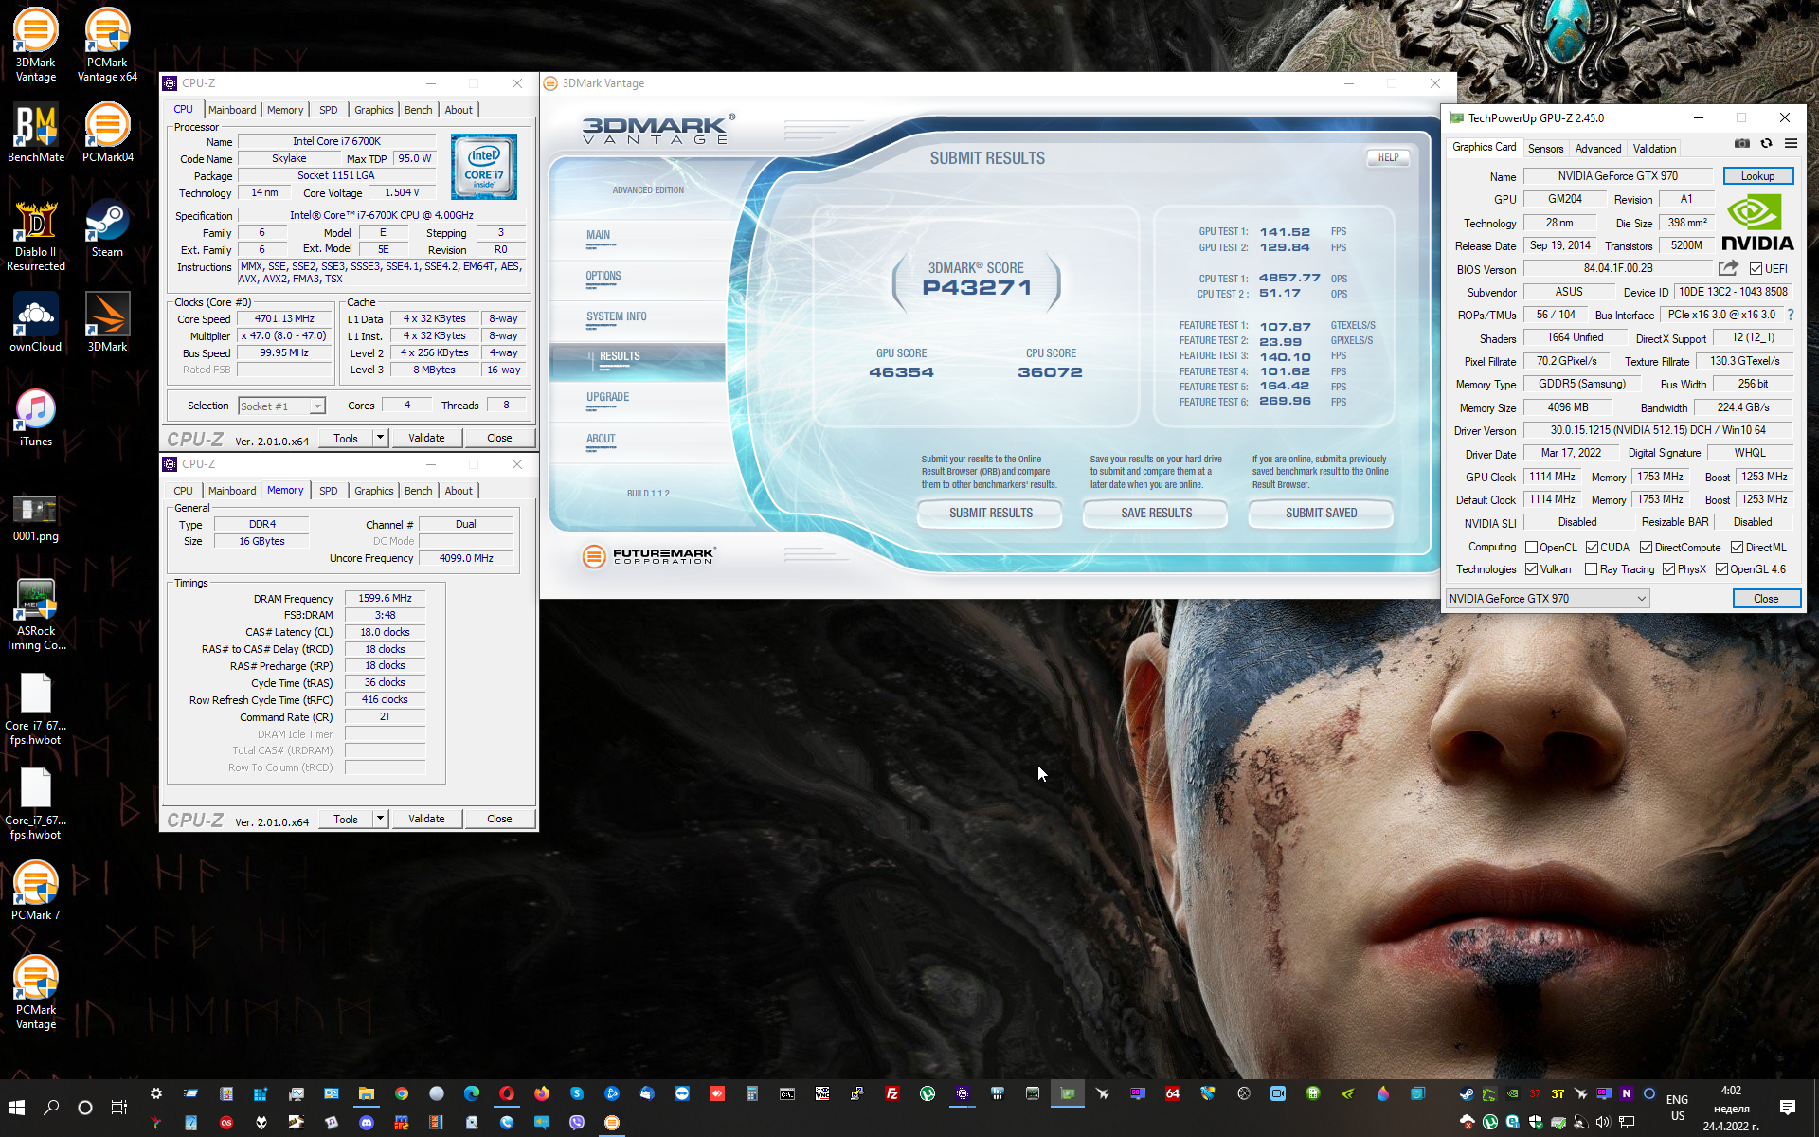Screen dimensions: 1819x1137
Task: Toggle the OpenCL checkbox
Action: tap(1531, 548)
